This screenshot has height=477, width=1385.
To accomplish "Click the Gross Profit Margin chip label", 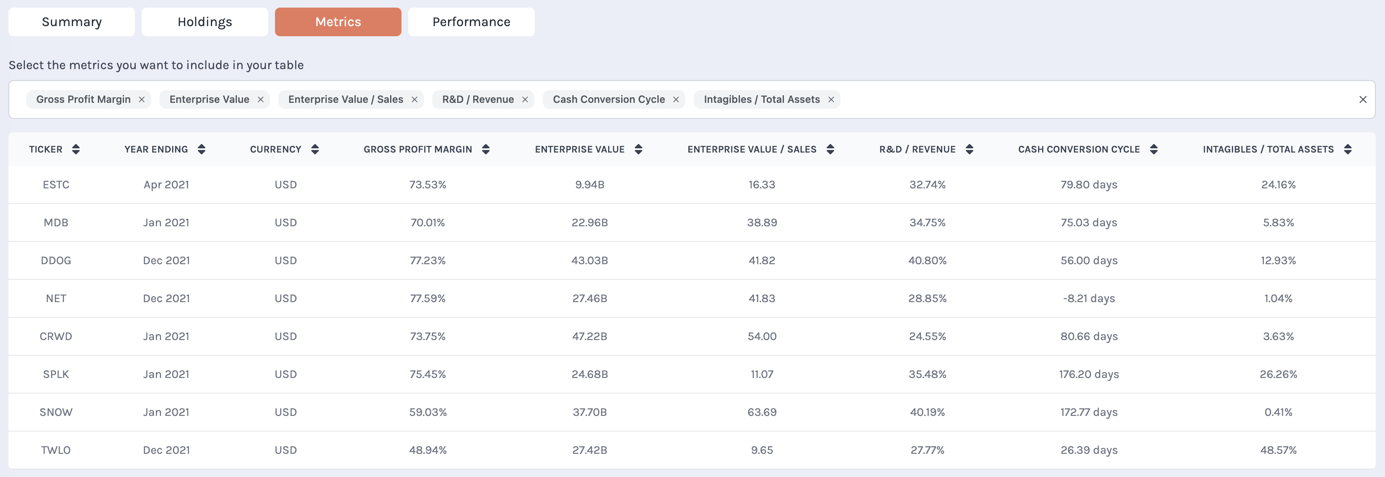I will tap(84, 99).
